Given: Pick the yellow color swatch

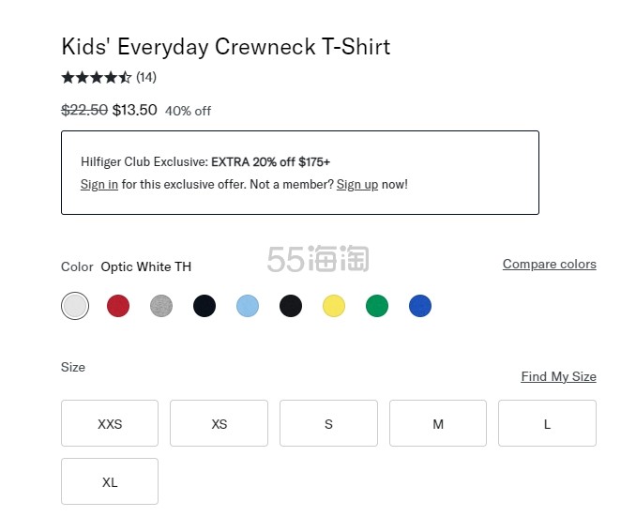Looking at the screenshot, I should click(x=334, y=306).
